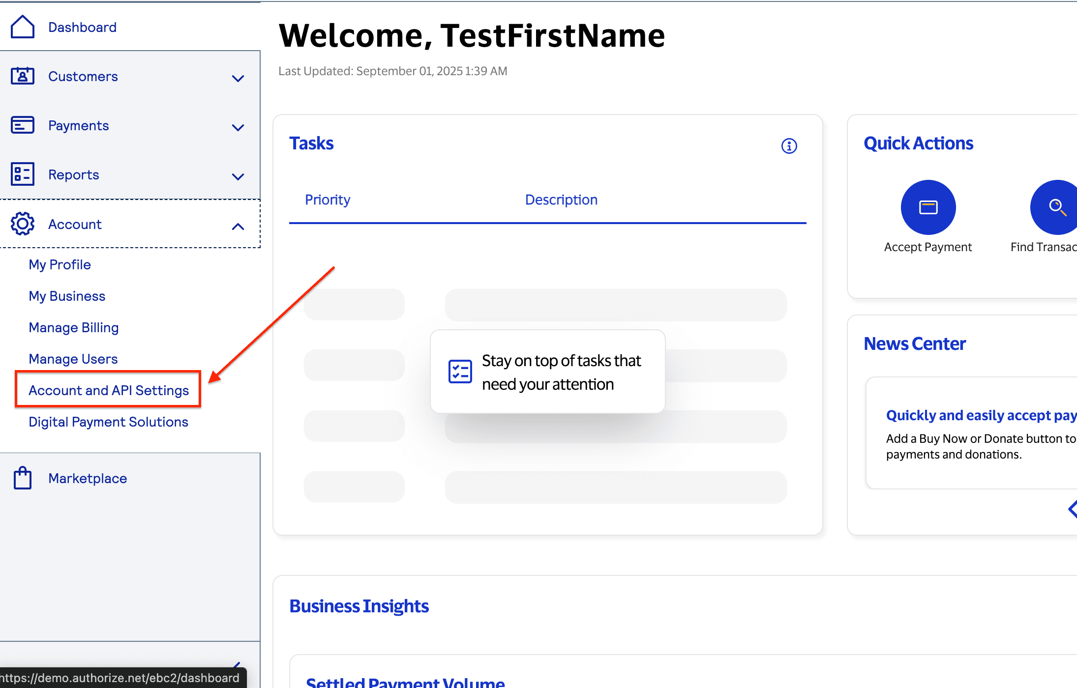Click the Payments card icon

pos(23,125)
